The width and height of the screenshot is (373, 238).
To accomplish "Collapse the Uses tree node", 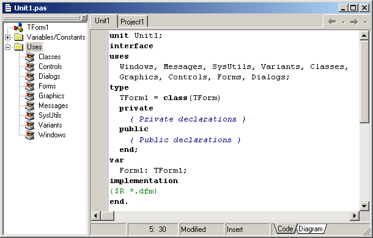I will [7, 47].
